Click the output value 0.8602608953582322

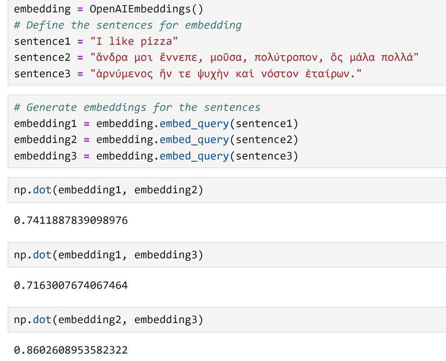coord(71,350)
